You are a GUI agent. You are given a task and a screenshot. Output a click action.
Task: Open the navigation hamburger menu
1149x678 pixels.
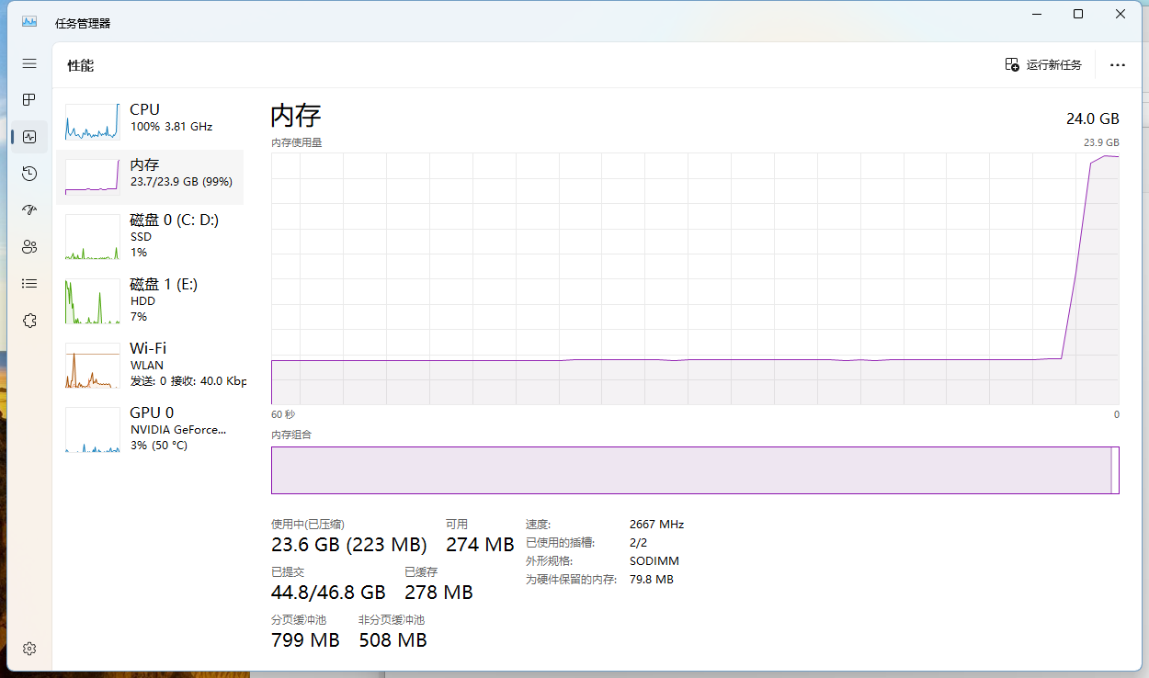point(28,63)
